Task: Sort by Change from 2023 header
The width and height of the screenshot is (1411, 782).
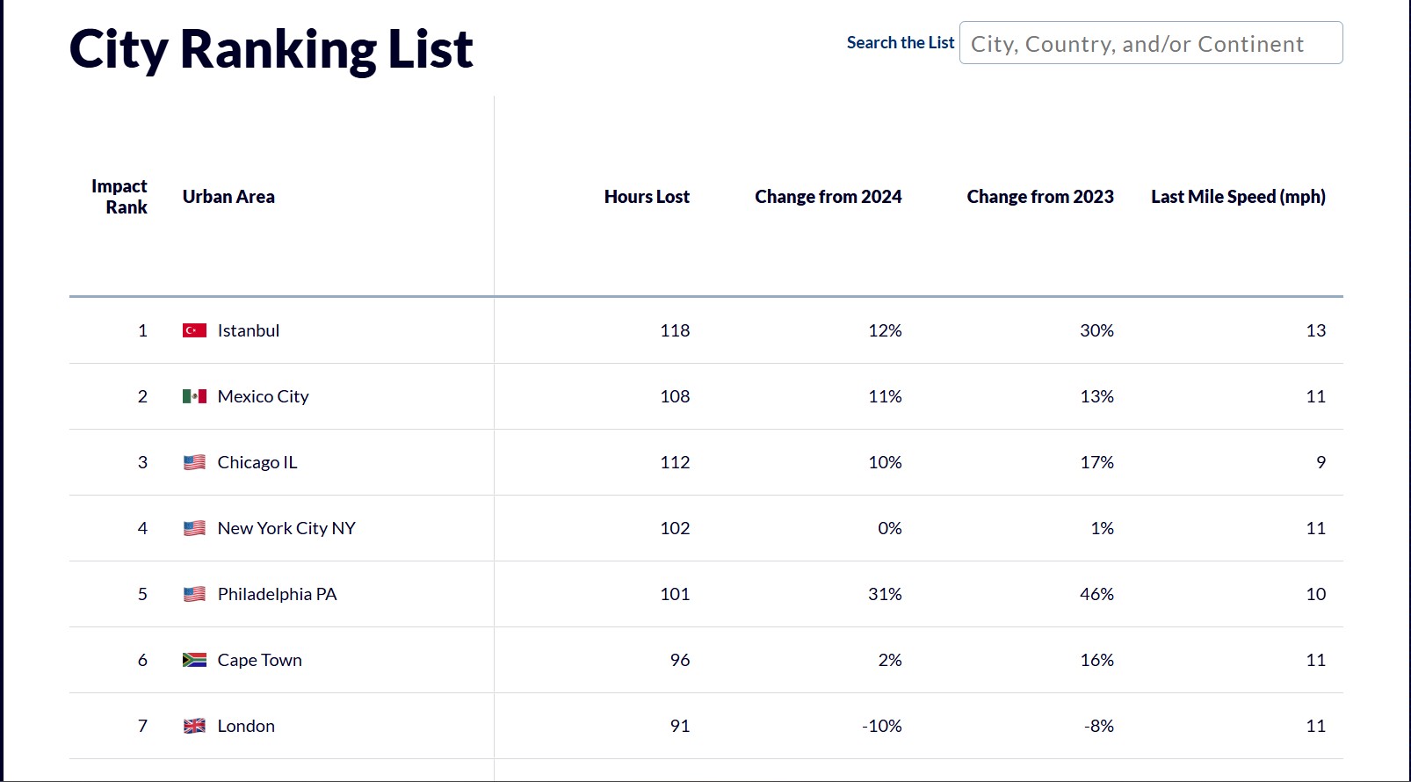Action: (1040, 197)
